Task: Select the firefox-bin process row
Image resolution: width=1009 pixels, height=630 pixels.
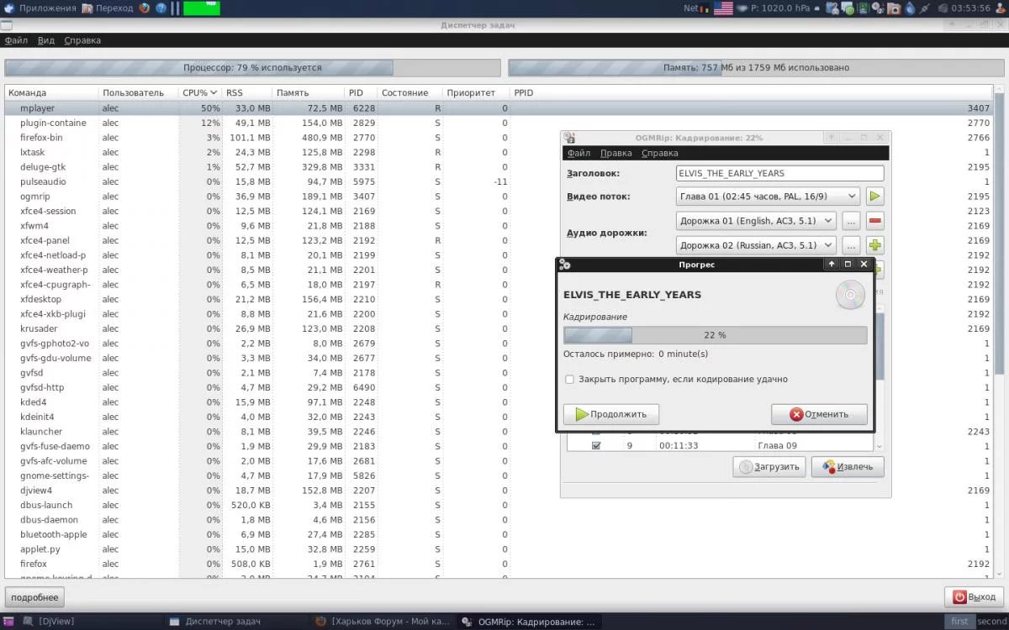Action: point(499,138)
